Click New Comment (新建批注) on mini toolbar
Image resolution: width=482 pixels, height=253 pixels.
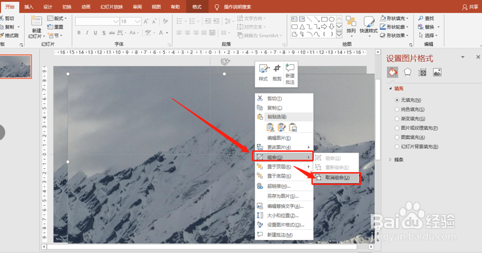[290, 74]
